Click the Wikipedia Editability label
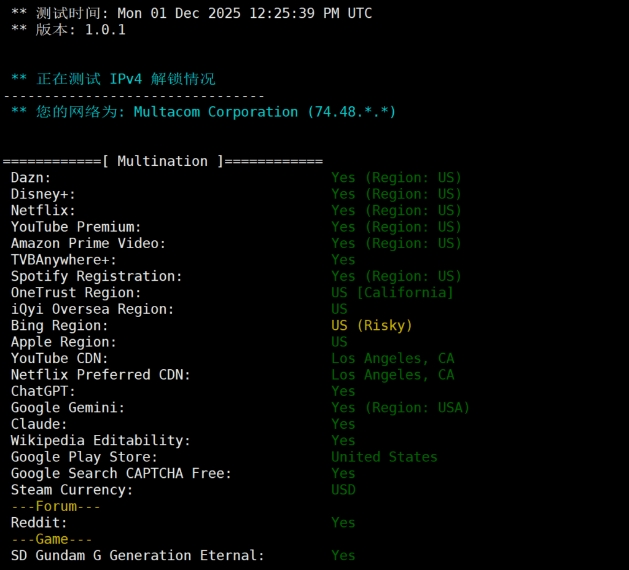This screenshot has height=570, width=629. tap(101, 440)
